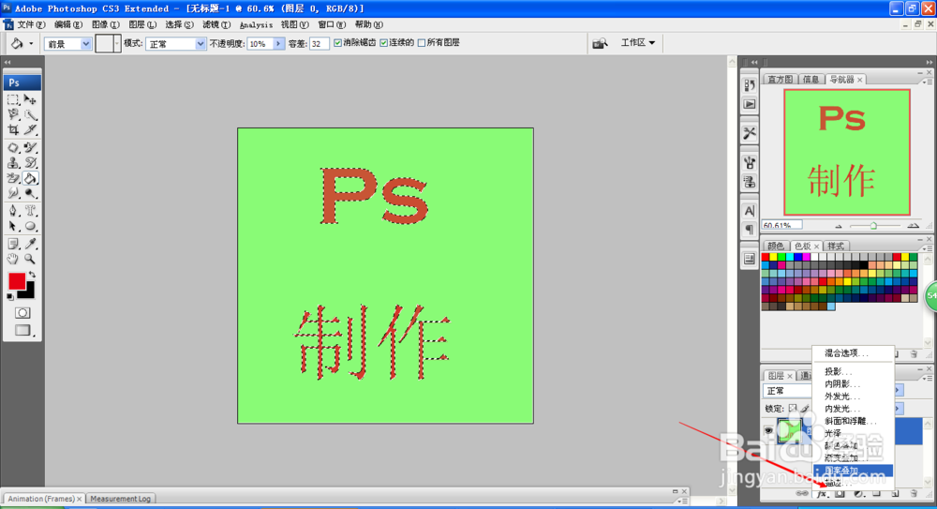
Task: Select the Crop tool
Action: [13, 129]
